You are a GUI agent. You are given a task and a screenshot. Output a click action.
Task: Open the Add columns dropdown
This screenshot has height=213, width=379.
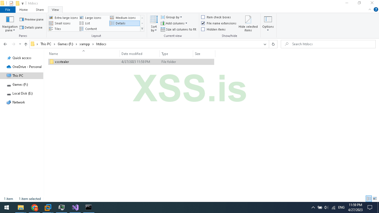pos(174,23)
